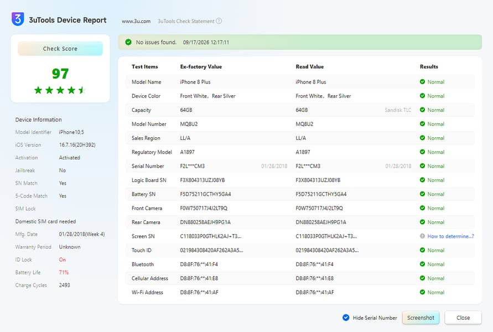Click the ex-factory Logic Board SN F3X804313UZJ08YB
Screen dimensions: 493x332
pos(202,180)
